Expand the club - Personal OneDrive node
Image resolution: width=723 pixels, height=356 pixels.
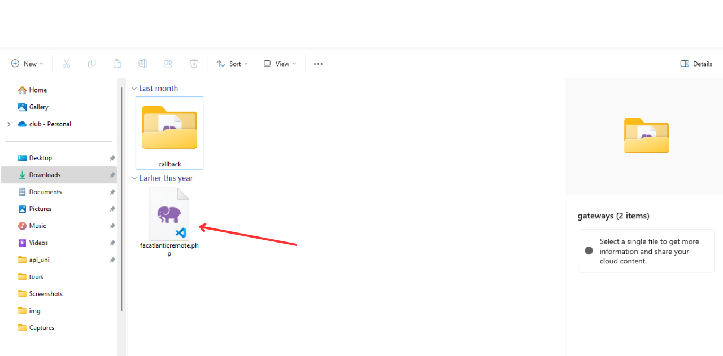tap(8, 124)
